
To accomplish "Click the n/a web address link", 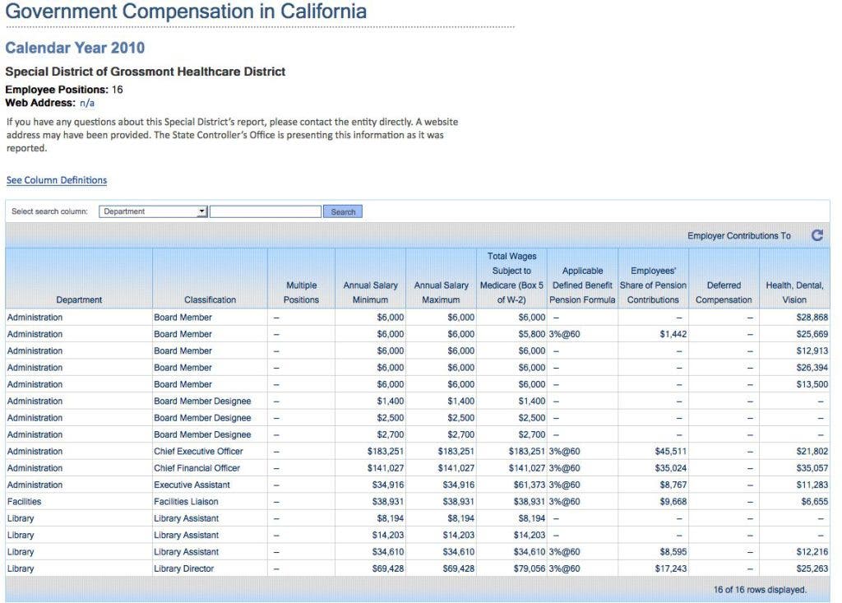I will [87, 103].
